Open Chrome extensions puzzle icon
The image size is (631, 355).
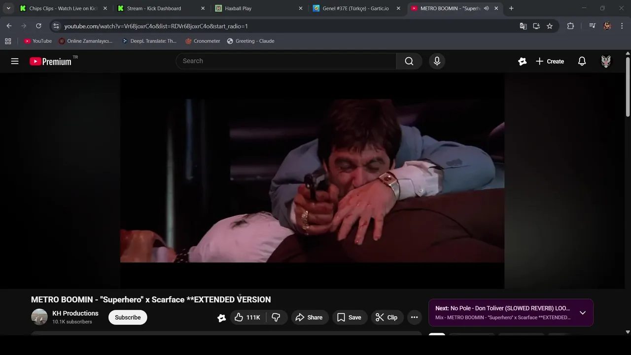pos(570,26)
